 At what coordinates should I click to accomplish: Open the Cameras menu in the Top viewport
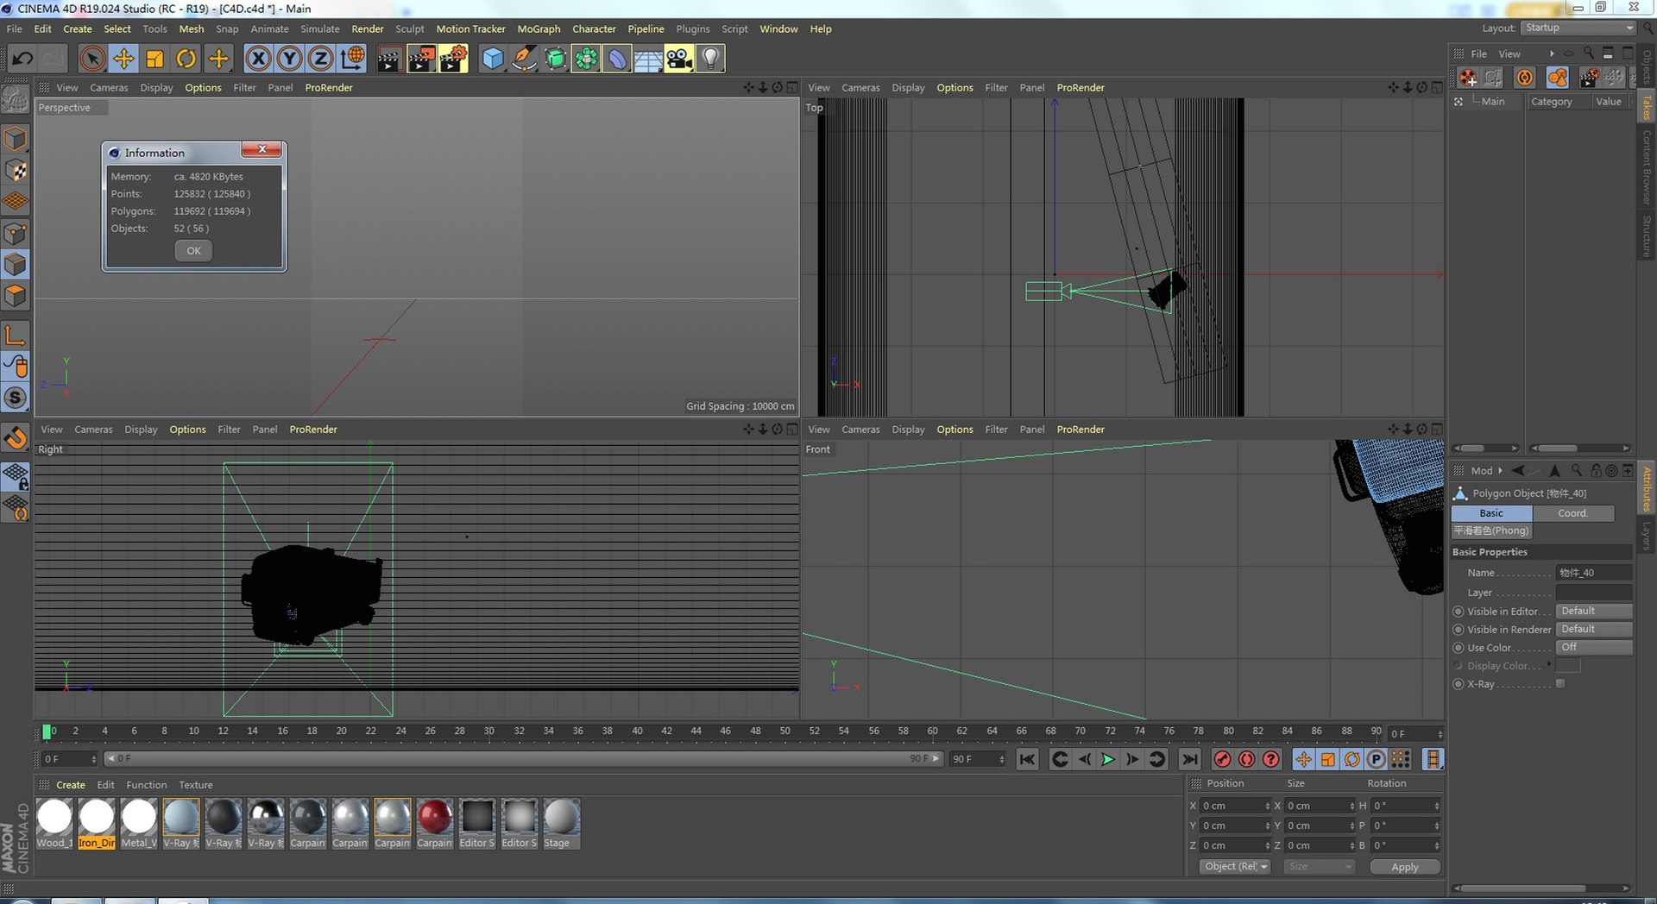pyautogui.click(x=860, y=87)
